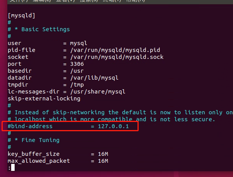Viewport: 233px width, 177px height.
Task: Click the 127.0.0.1 bind address value
Action: pyautogui.click(x=113, y=126)
